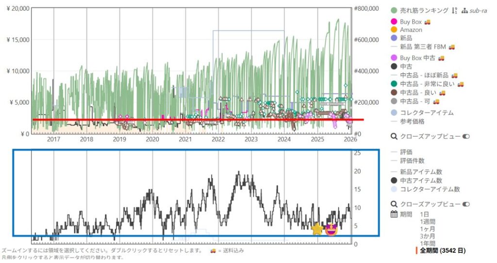The height and width of the screenshot is (263, 497).
Task: Click the calendar icon beside 期間
Action: pyautogui.click(x=394, y=214)
